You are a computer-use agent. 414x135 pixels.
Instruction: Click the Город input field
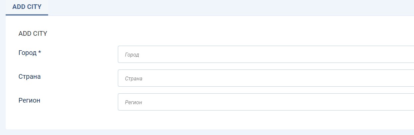pos(266,54)
